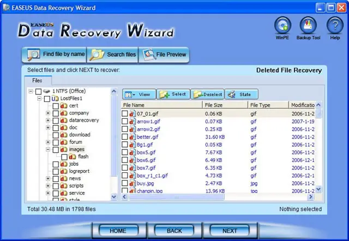This screenshot has width=349, height=241.
Task: Select the service folder label
Action: (77, 193)
